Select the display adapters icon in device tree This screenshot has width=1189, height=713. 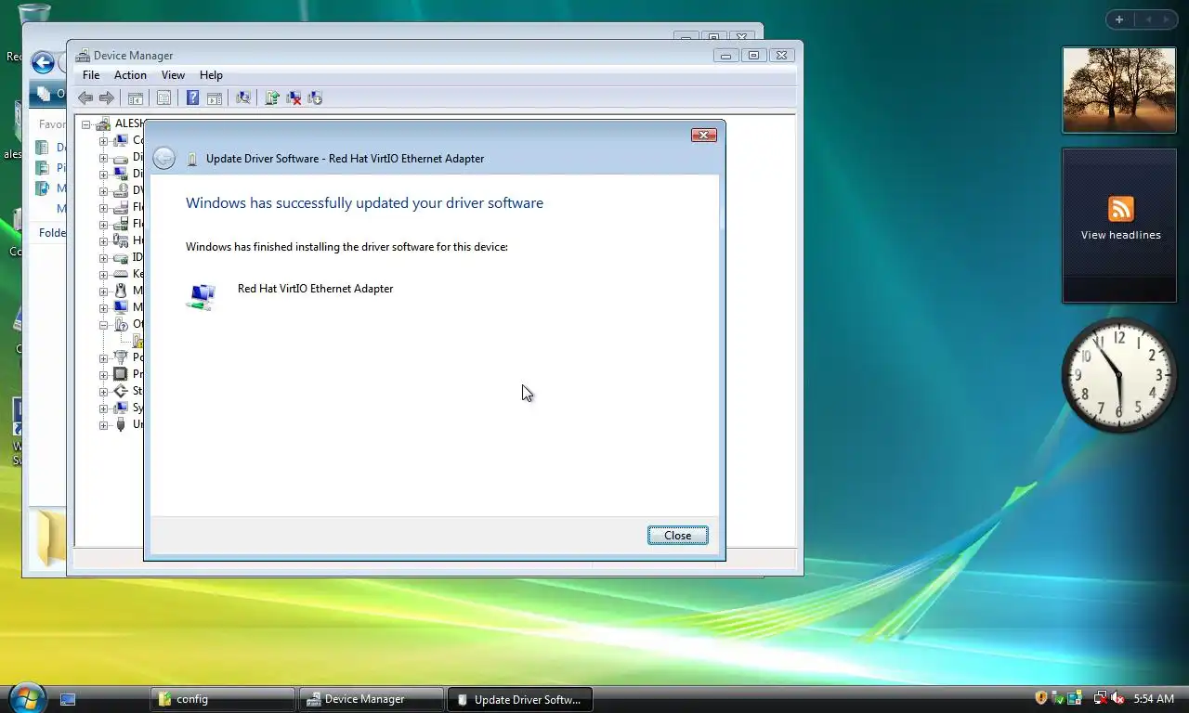coord(121,174)
